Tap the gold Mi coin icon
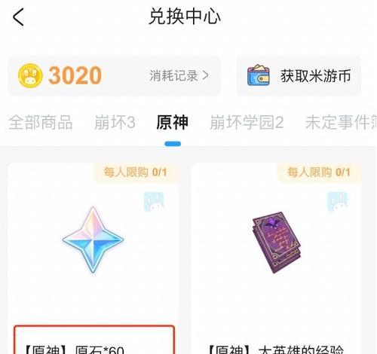This screenshot has width=377, height=354. [30, 75]
